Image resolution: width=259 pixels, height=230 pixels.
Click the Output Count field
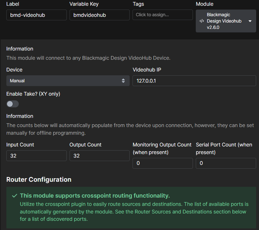pos(99,156)
